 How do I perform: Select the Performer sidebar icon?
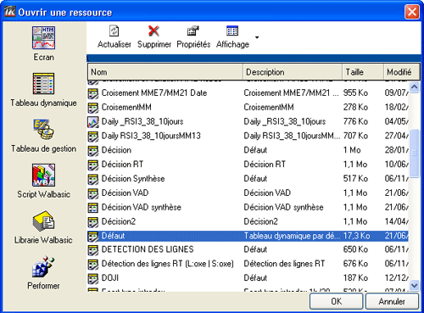click(x=43, y=267)
